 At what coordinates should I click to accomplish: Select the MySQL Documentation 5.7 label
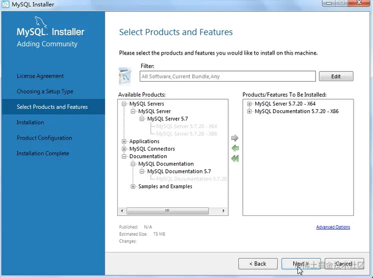pos(179,171)
